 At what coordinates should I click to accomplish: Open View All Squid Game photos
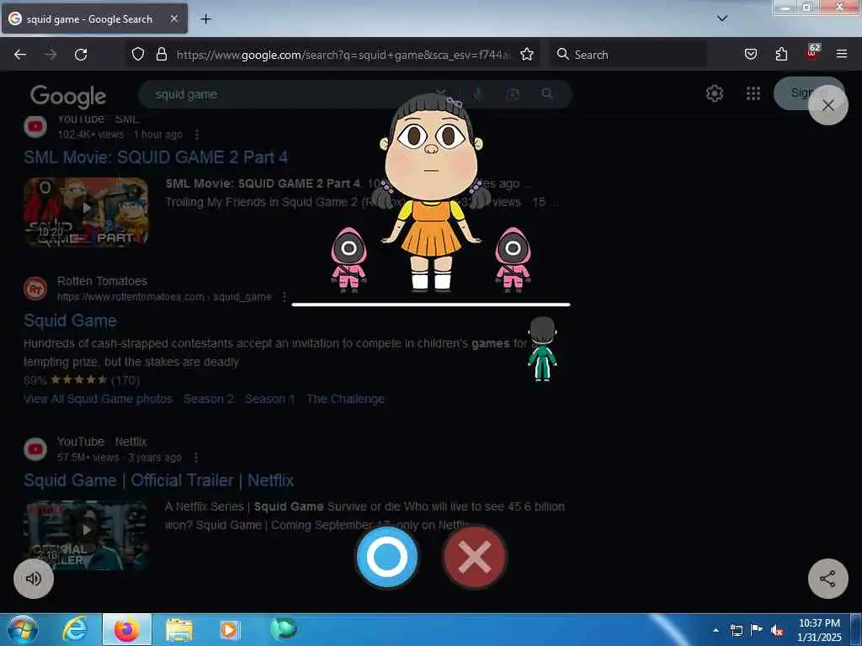tap(98, 399)
